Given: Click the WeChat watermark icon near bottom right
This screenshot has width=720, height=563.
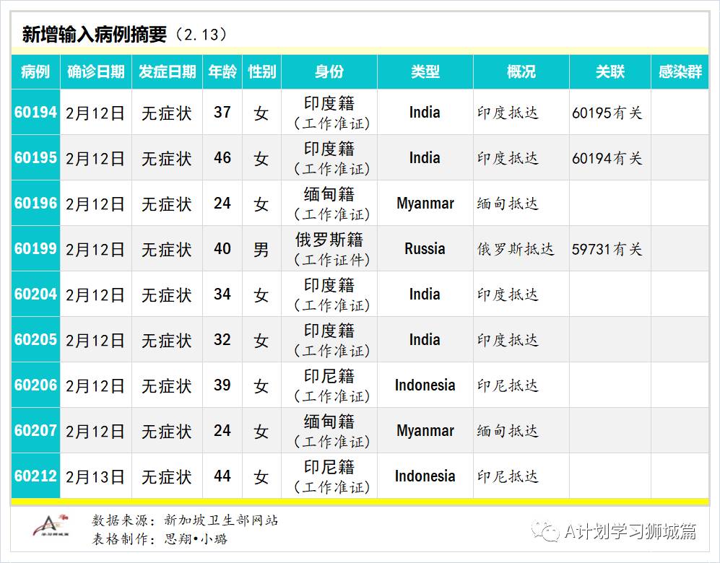Looking at the screenshot, I should click(x=547, y=531).
